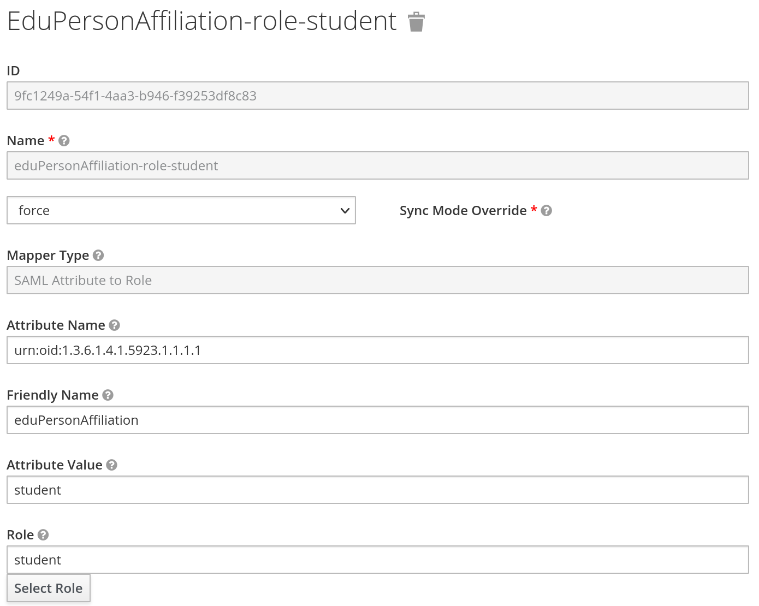Click the Name field with eduPersonAffiliation-role-student
The image size is (759, 606).
tap(377, 165)
